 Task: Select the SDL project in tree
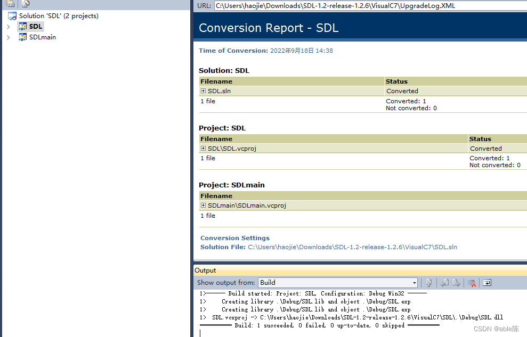pos(36,27)
